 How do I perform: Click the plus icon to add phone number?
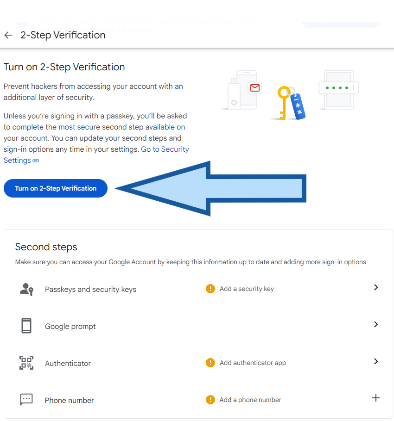[376, 398]
